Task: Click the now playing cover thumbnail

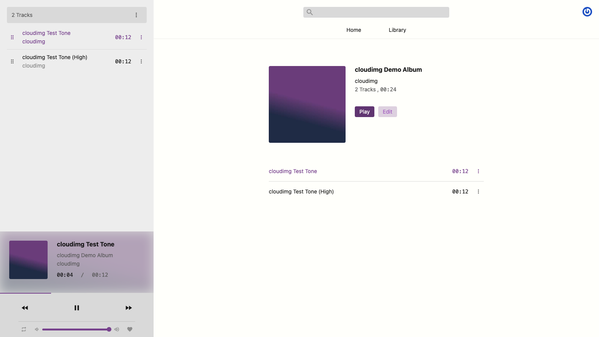Action: point(28,260)
